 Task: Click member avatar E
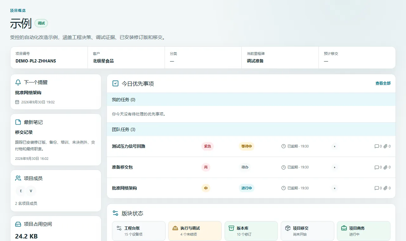21,191
